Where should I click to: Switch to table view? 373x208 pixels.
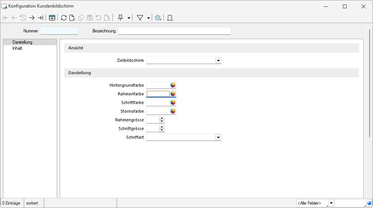(x=52, y=18)
